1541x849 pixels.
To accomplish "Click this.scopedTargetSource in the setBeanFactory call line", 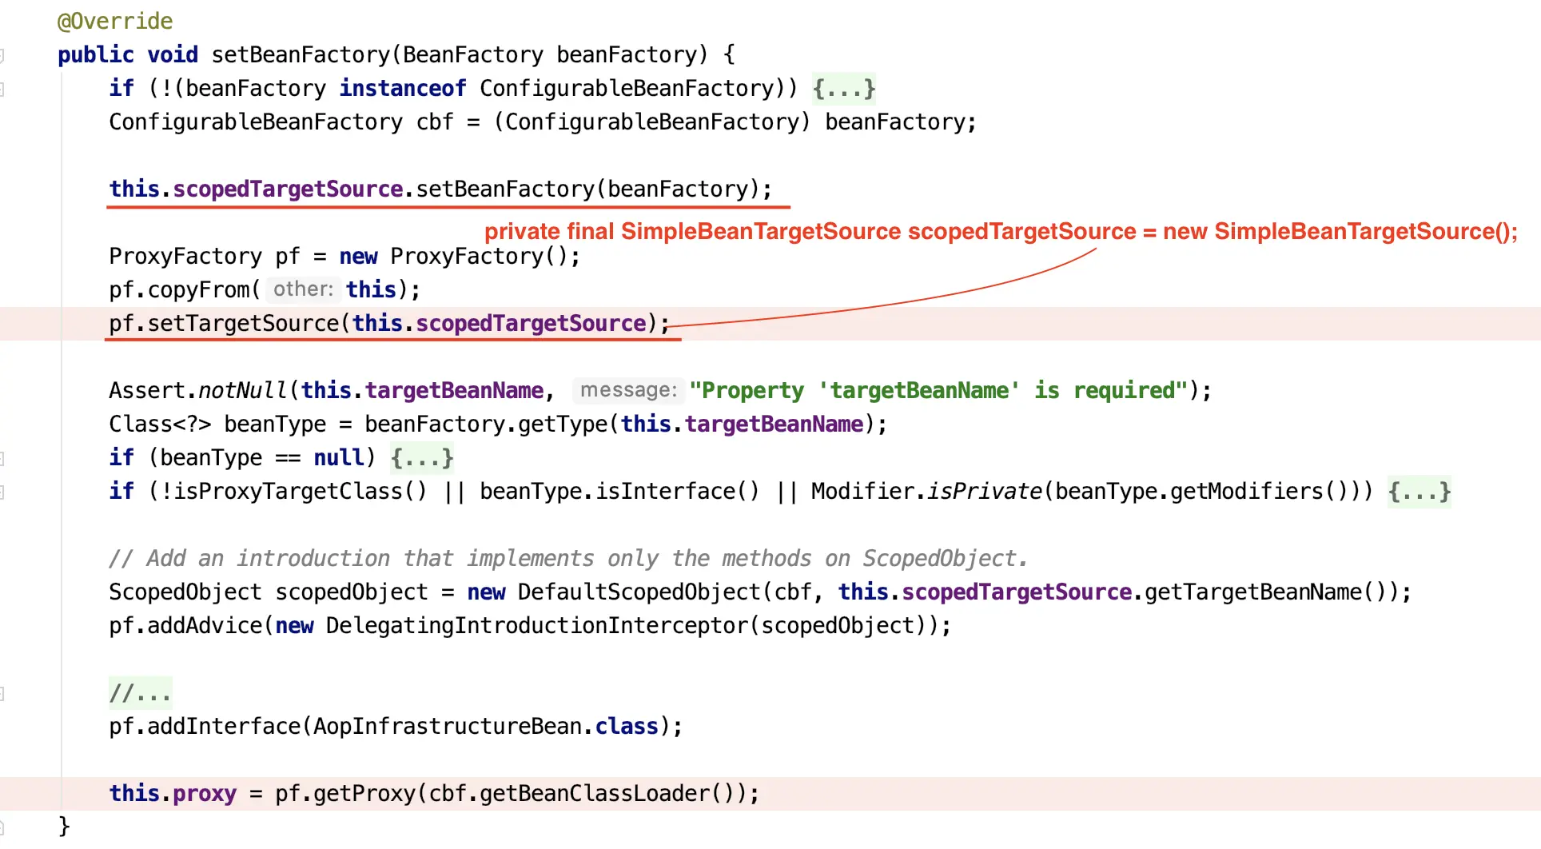I will point(256,189).
